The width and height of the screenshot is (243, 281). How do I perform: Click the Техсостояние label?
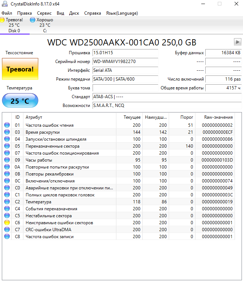19,53
